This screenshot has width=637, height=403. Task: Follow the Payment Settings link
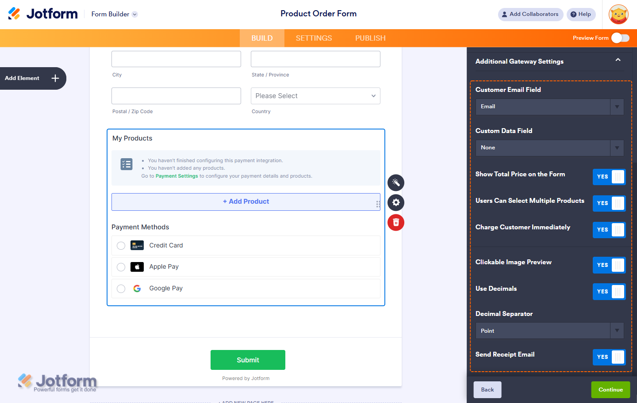177,176
